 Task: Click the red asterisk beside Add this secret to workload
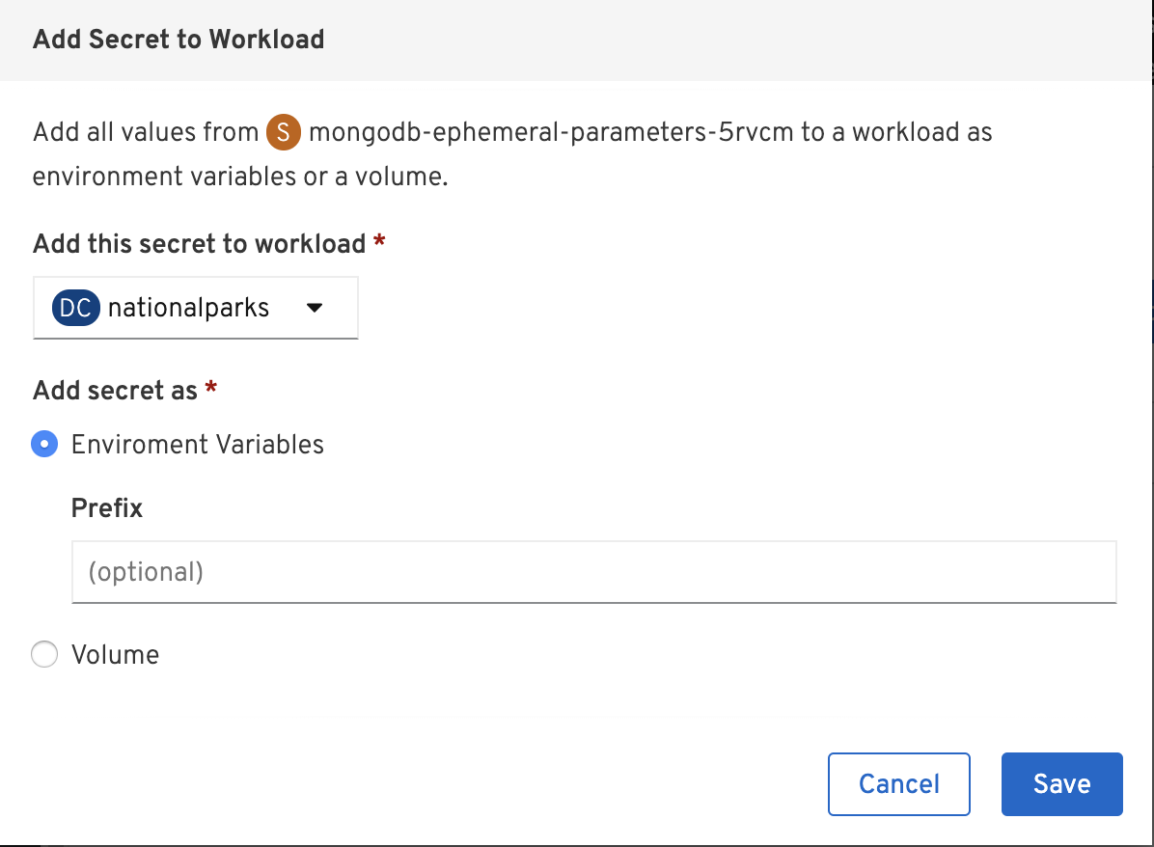(x=376, y=243)
